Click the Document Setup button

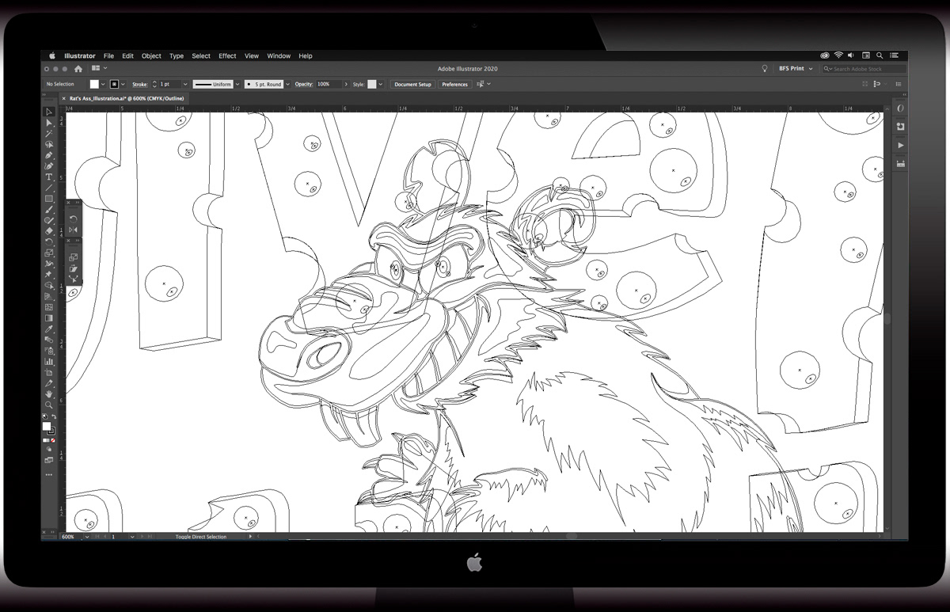pyautogui.click(x=412, y=84)
